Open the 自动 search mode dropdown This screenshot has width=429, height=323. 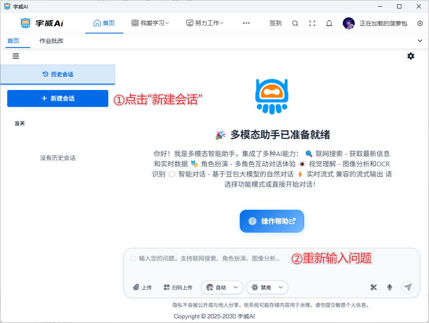222,287
